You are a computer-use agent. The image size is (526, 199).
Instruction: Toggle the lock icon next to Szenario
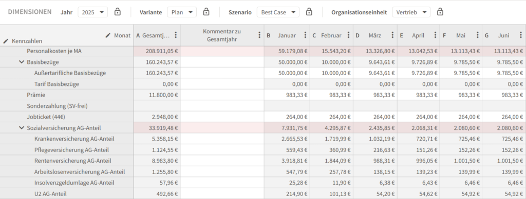[309, 12]
